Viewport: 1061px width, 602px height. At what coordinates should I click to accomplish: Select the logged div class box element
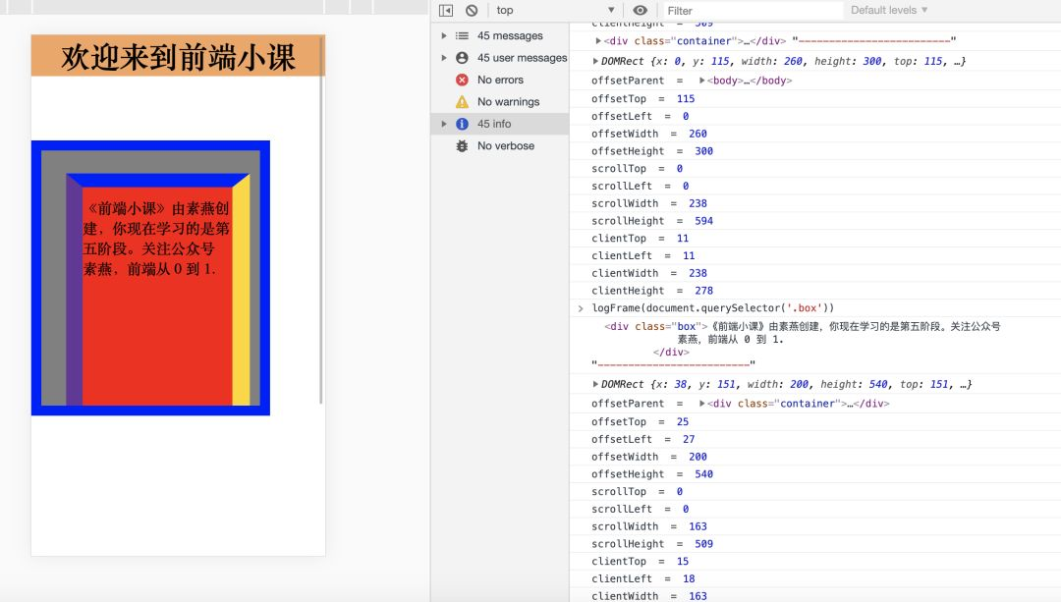coord(802,339)
